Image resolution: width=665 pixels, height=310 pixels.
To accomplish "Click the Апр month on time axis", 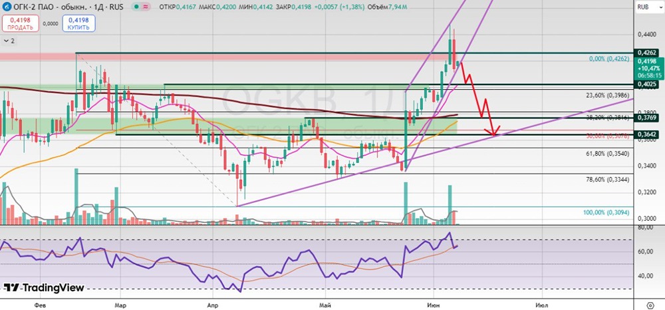I will point(213,305).
